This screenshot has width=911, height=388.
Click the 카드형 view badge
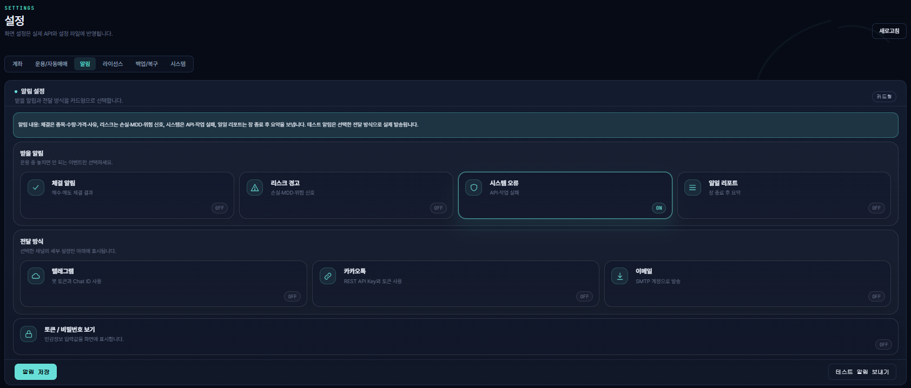click(x=884, y=97)
